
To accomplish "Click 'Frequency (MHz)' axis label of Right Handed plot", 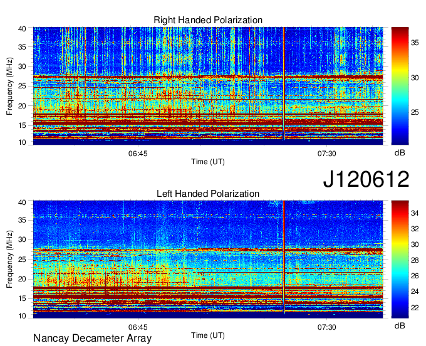I will [x=9, y=86].
